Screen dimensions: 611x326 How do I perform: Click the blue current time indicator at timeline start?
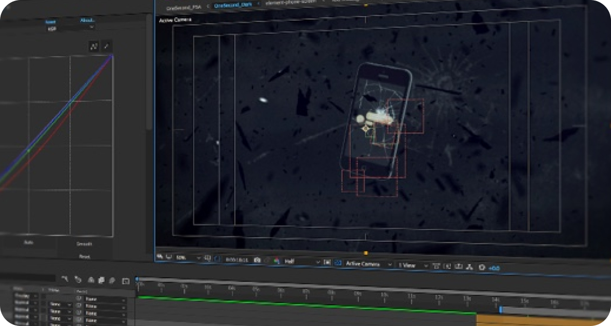[x=137, y=279]
